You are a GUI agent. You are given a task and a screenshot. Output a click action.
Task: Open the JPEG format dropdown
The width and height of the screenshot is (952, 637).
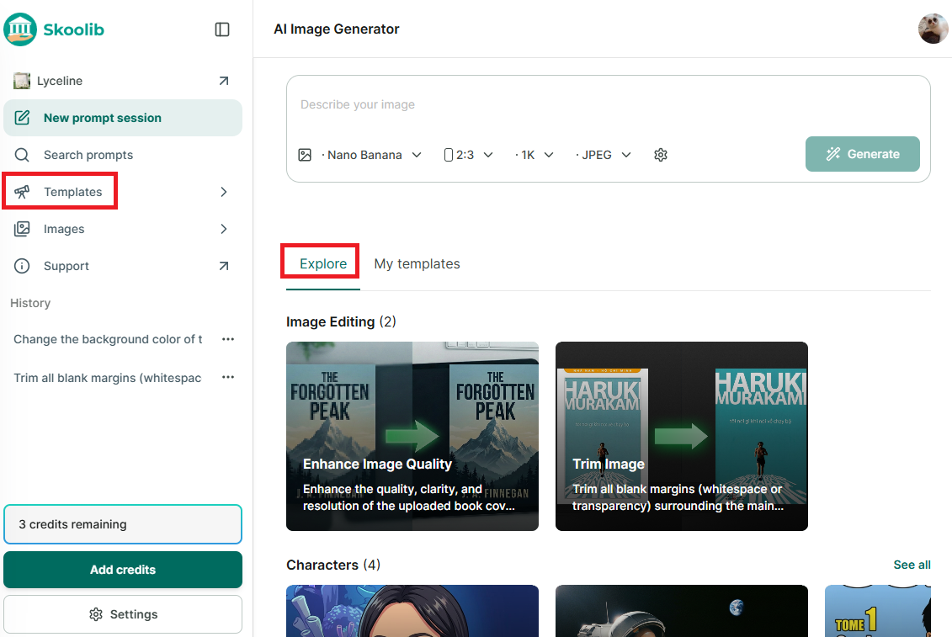click(x=604, y=155)
